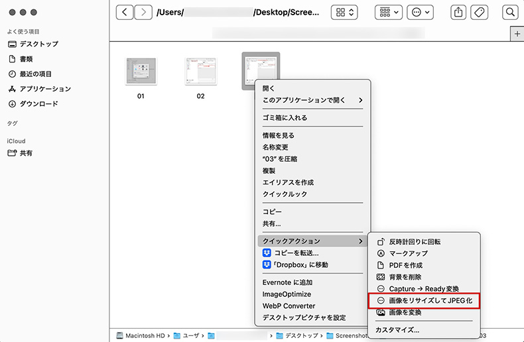Choose "03"を圧縮 menu entry
The height and width of the screenshot is (342, 524).
[313, 159]
